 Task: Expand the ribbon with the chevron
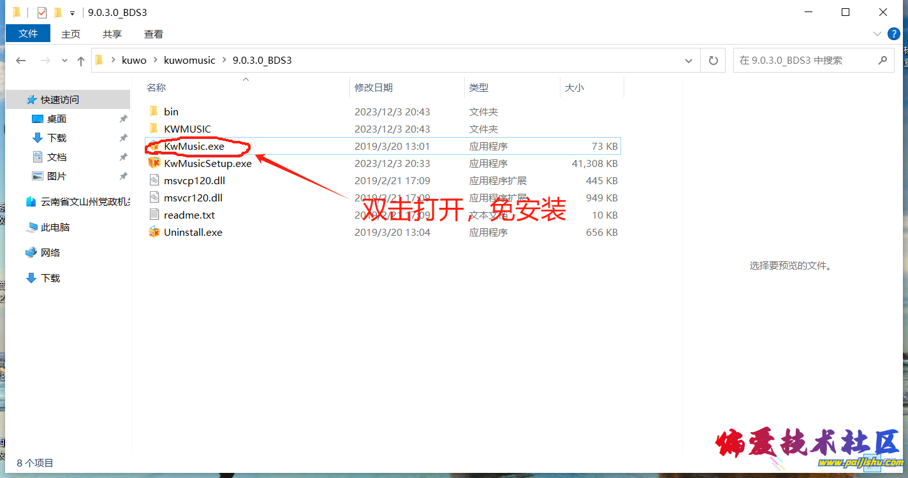click(877, 34)
